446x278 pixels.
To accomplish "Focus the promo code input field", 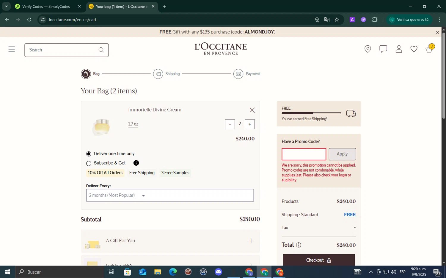I will tap(304, 154).
